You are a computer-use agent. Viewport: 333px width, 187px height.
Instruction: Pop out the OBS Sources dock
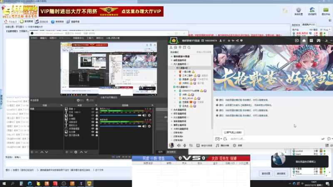(x=96, y=105)
